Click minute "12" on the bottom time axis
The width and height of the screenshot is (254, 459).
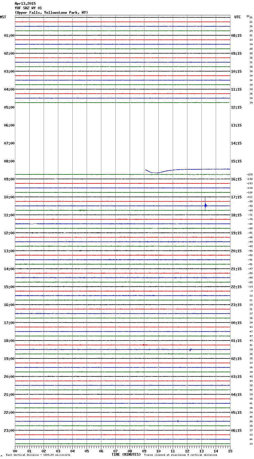187,451
